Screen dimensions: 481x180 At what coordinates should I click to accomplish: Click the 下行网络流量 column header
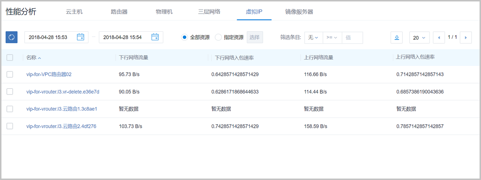pos(134,57)
